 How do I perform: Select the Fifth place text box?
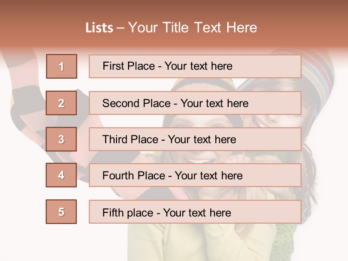pyautogui.click(x=195, y=212)
